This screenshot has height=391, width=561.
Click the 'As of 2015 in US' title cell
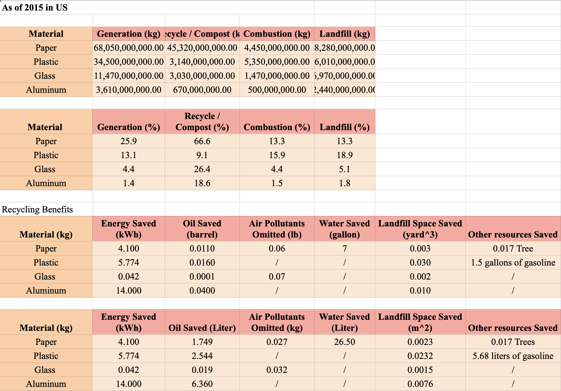coord(35,8)
